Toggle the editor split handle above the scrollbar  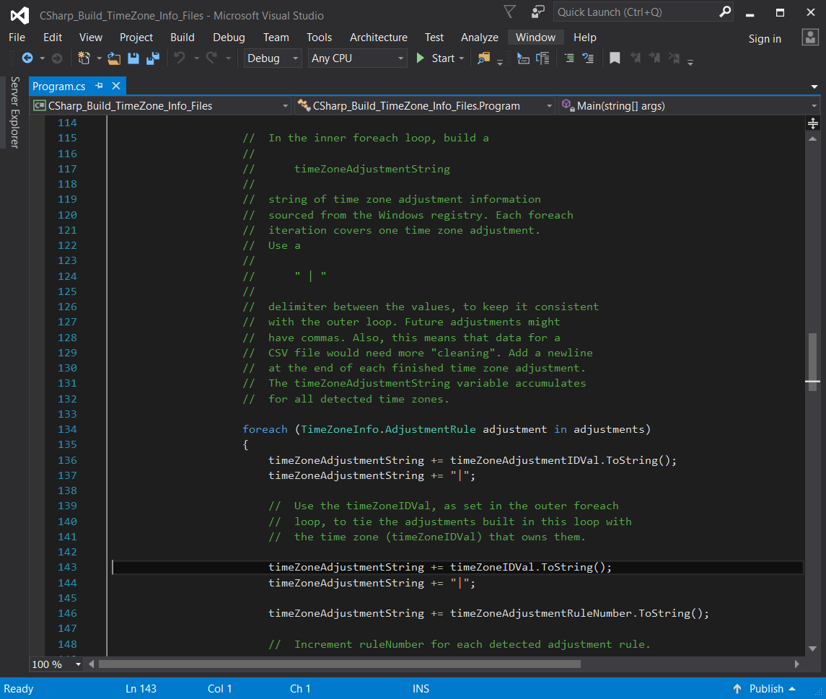click(x=813, y=123)
